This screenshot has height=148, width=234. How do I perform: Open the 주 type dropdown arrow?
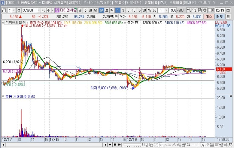click(x=14, y=10)
